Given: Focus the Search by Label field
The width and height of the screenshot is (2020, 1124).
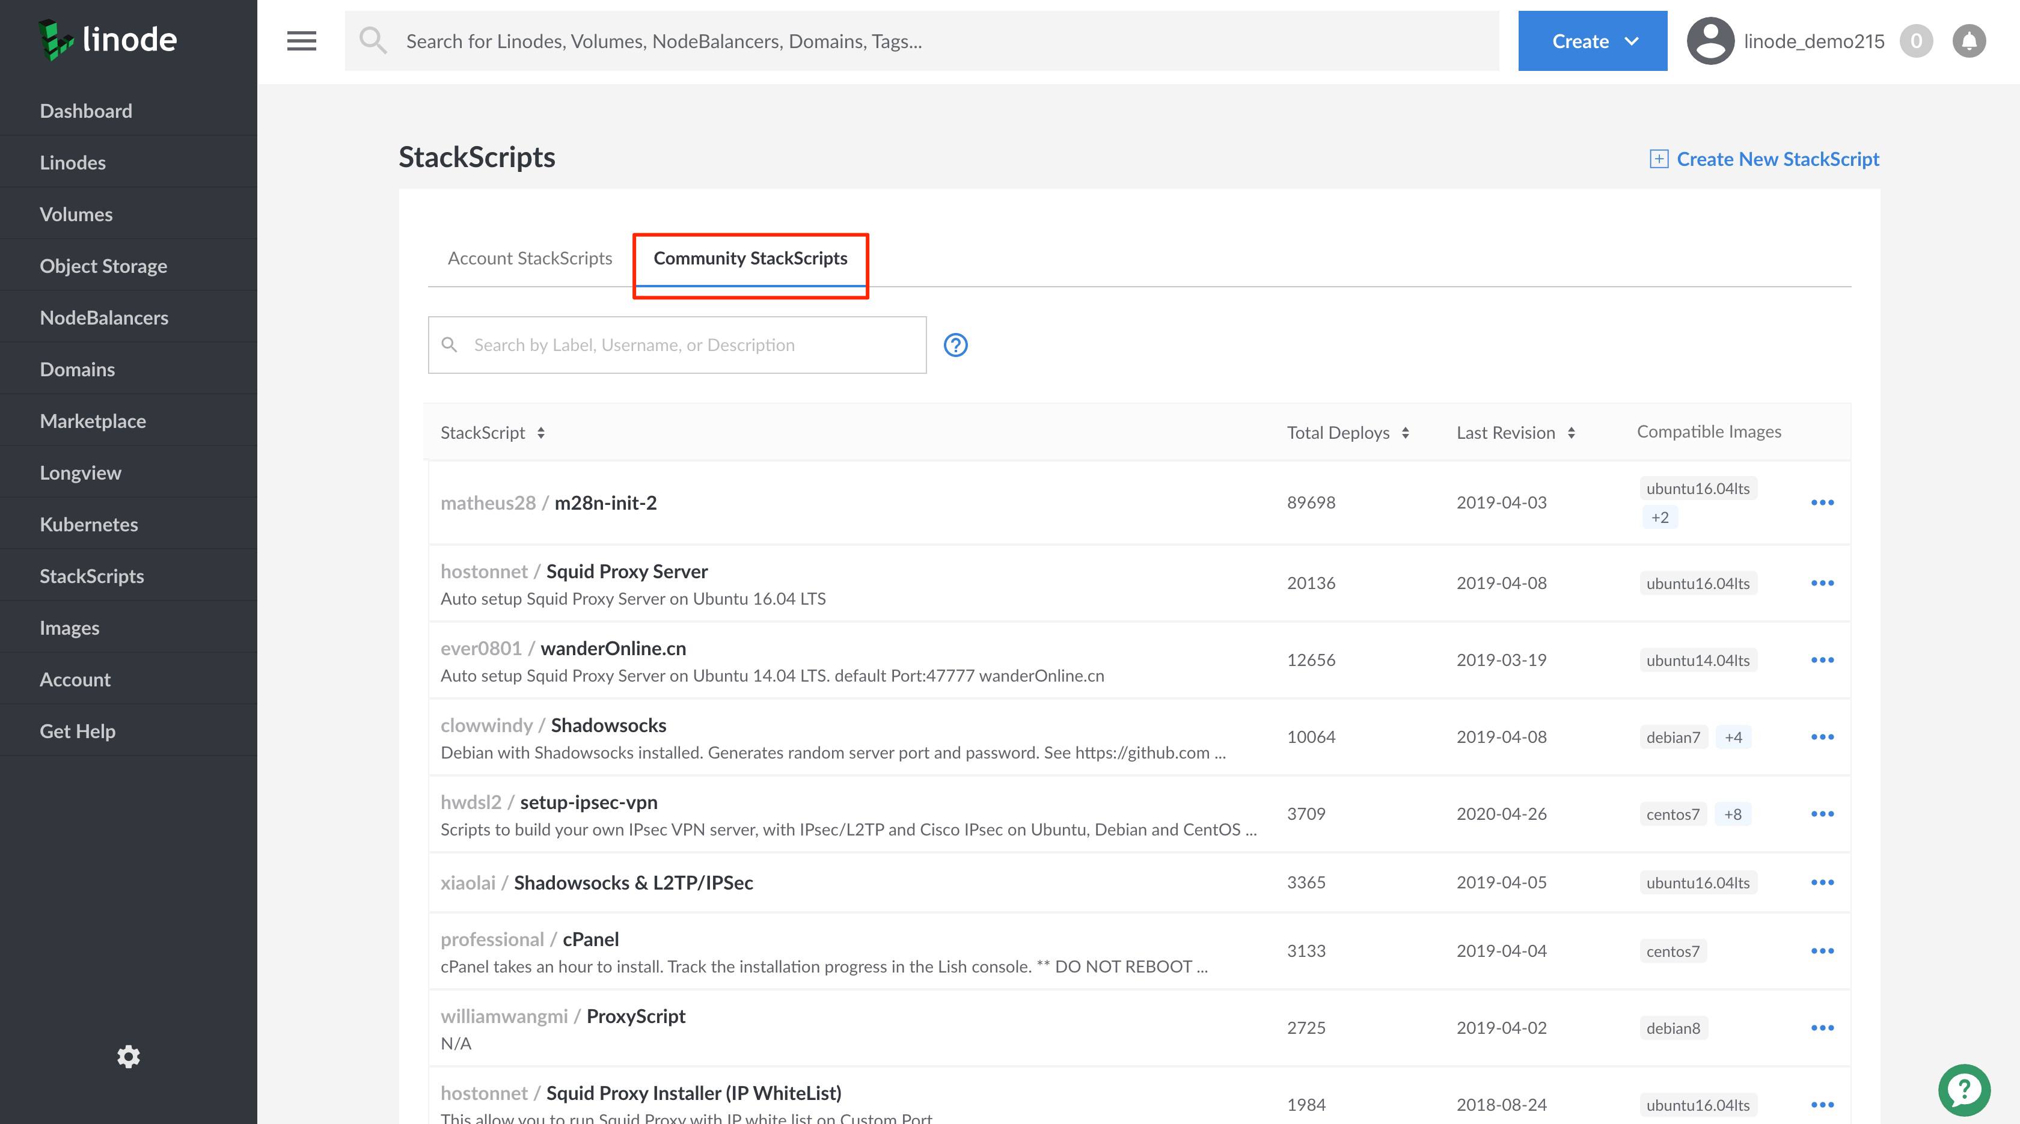Looking at the screenshot, I should 675,345.
